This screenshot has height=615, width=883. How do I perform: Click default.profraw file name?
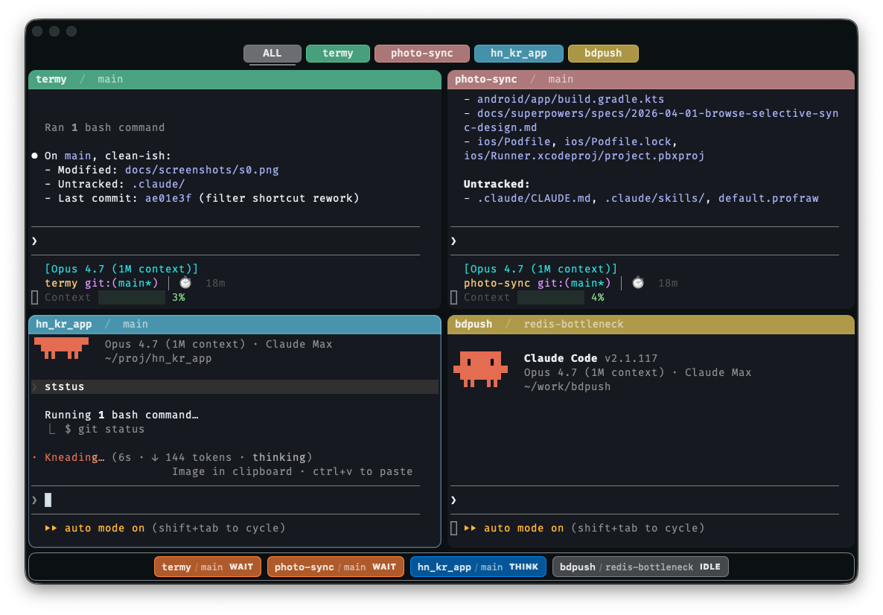tap(768, 198)
